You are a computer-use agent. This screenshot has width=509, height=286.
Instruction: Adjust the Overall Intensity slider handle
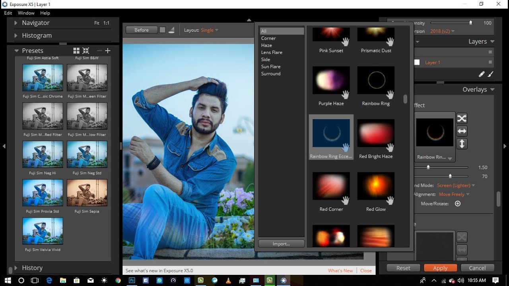click(470, 23)
